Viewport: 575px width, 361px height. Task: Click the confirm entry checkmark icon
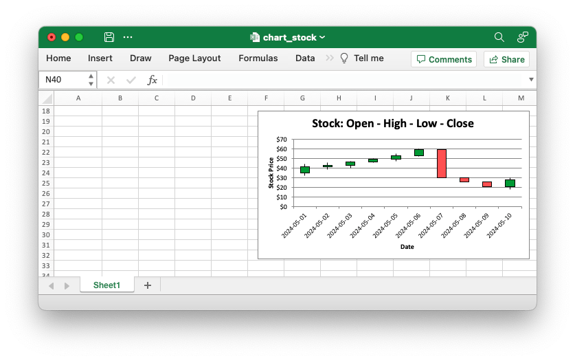131,80
